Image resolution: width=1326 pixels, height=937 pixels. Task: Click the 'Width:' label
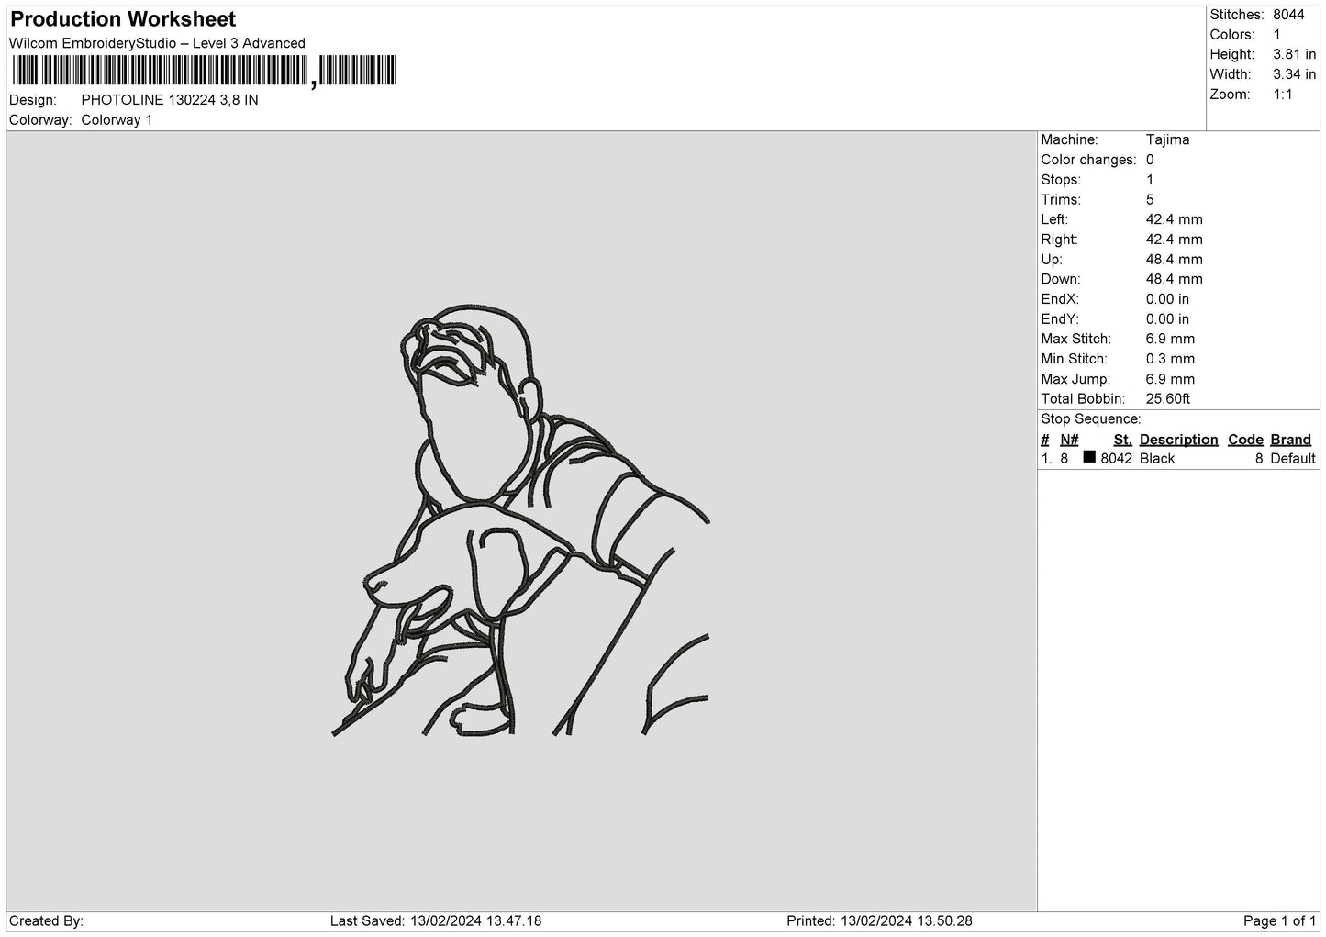[x=1231, y=74]
